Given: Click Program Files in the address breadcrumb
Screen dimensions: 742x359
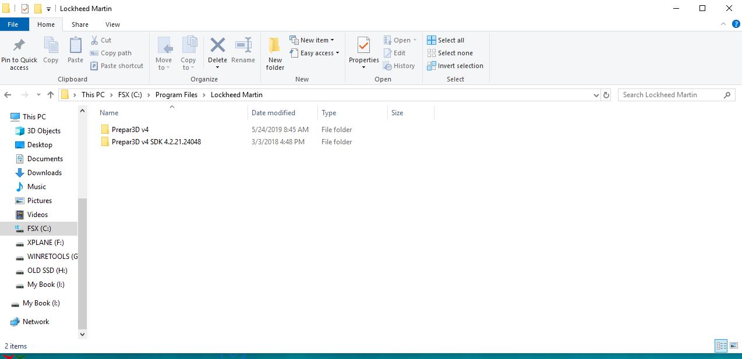Looking at the screenshot, I should click(176, 95).
